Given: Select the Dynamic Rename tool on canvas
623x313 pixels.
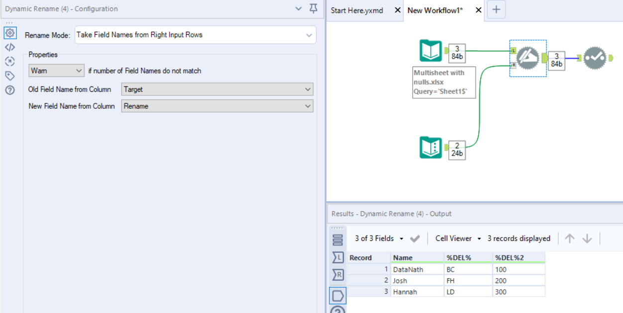Looking at the screenshot, I should 527,58.
